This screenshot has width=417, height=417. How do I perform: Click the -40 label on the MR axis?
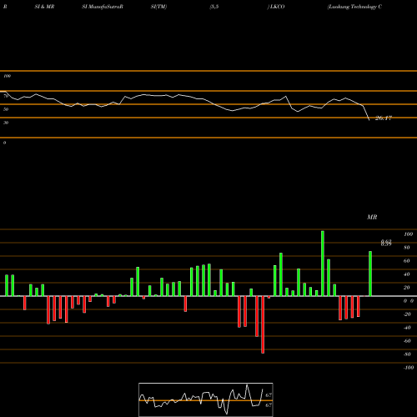407,328
